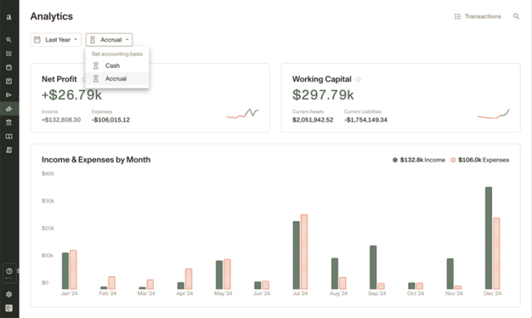This screenshot has width=532, height=318.
Task: Collapse the Accrual accounting basis dropdown
Action: (110, 40)
